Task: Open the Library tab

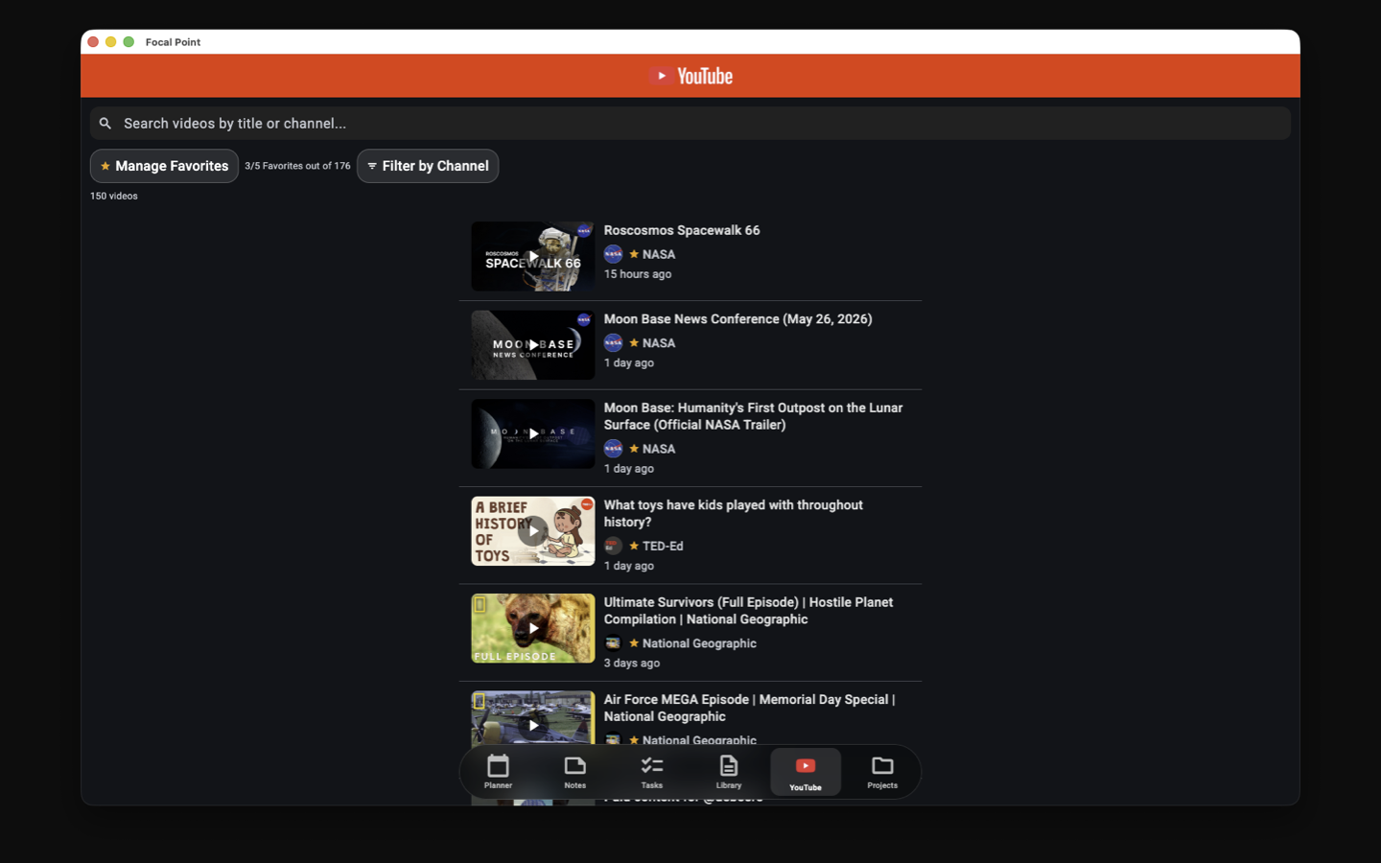Action: pyautogui.click(x=729, y=772)
